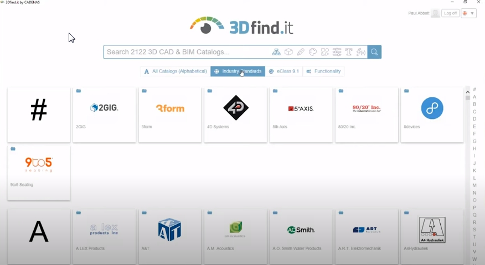This screenshot has height=265, width=485.
Task: Open the A.O. Smith Water Products logo
Action: point(301,230)
